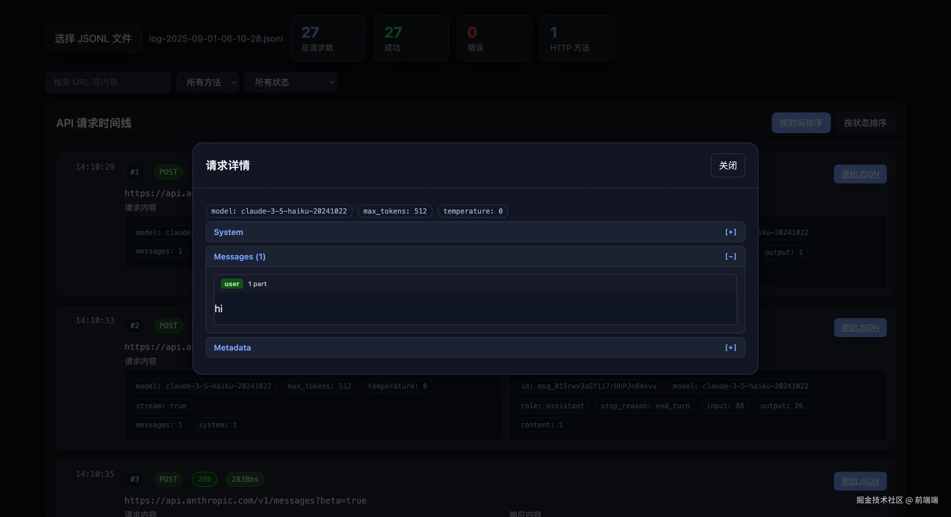Click the POST badge on request #3

[x=168, y=479]
